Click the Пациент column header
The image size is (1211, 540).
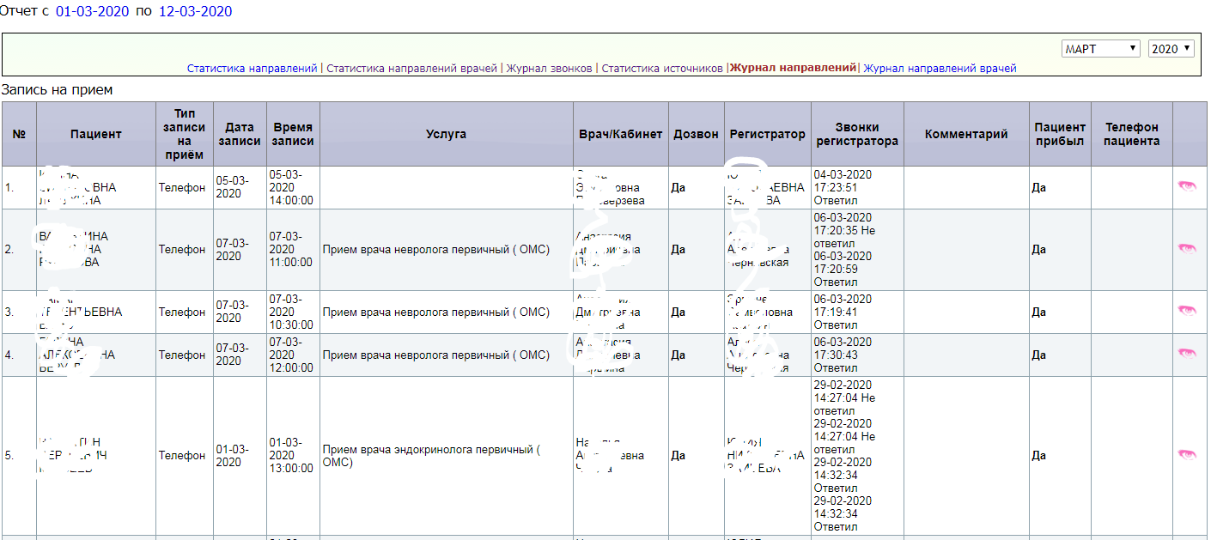(x=96, y=135)
